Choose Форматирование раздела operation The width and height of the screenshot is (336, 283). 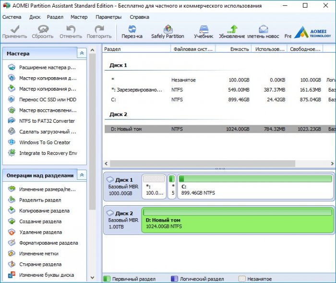click(x=43, y=243)
